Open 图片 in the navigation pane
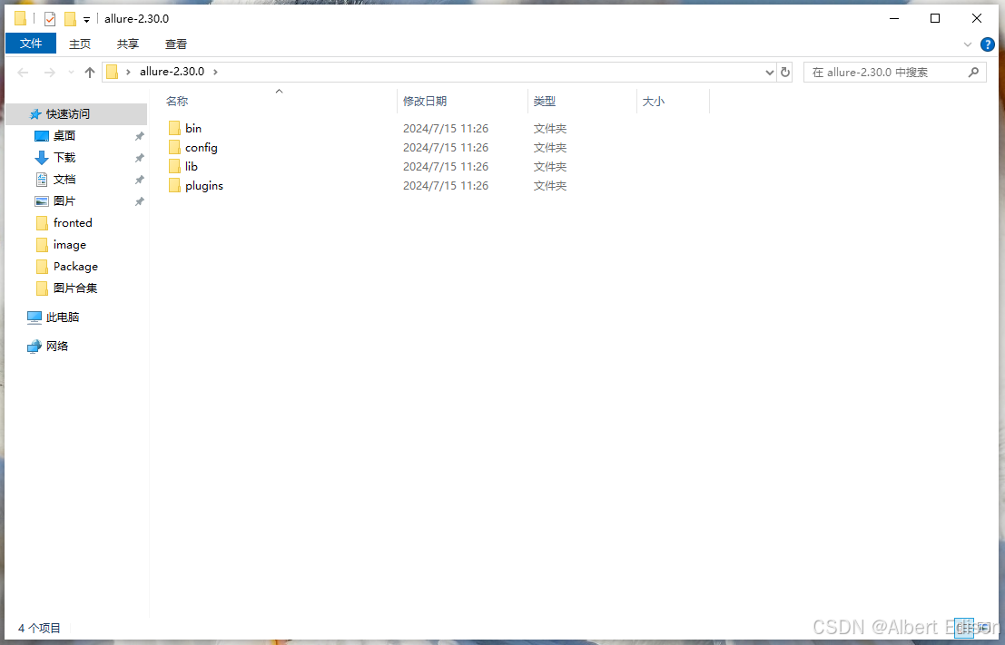 pyautogui.click(x=64, y=201)
